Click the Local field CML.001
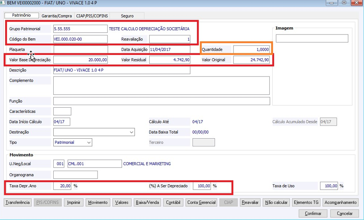This screenshot has width=364, height=220. pos(95,164)
